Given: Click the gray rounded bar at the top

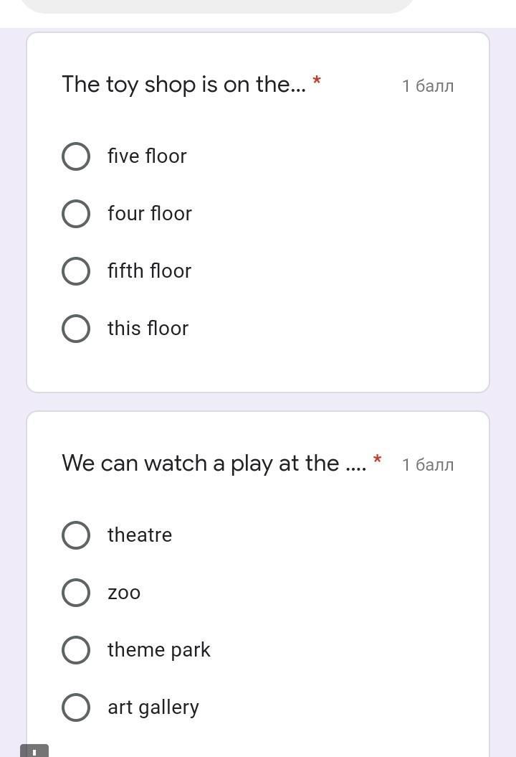Looking at the screenshot, I should [217, 6].
